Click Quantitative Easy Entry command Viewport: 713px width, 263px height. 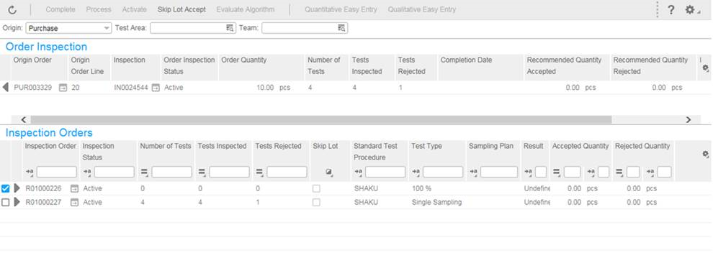tap(341, 9)
